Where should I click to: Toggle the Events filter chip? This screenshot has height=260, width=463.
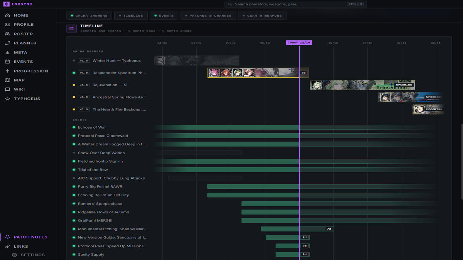[164, 16]
